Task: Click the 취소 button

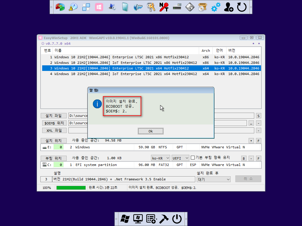Action: [248, 179]
